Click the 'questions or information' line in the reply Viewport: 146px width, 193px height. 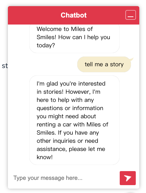pos(70,108)
